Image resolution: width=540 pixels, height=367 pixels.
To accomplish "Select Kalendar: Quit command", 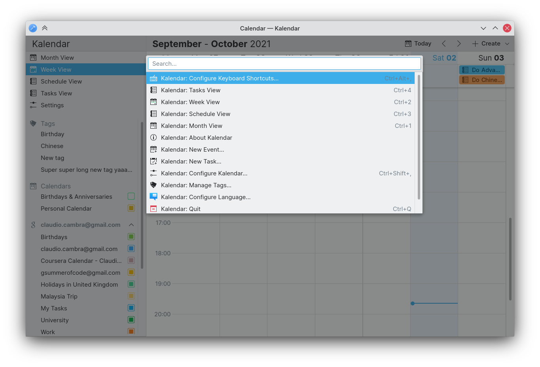I will coord(280,209).
